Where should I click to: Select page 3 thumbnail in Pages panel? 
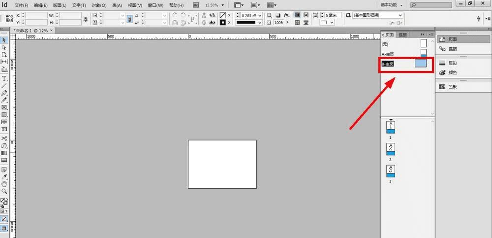tap(391, 171)
